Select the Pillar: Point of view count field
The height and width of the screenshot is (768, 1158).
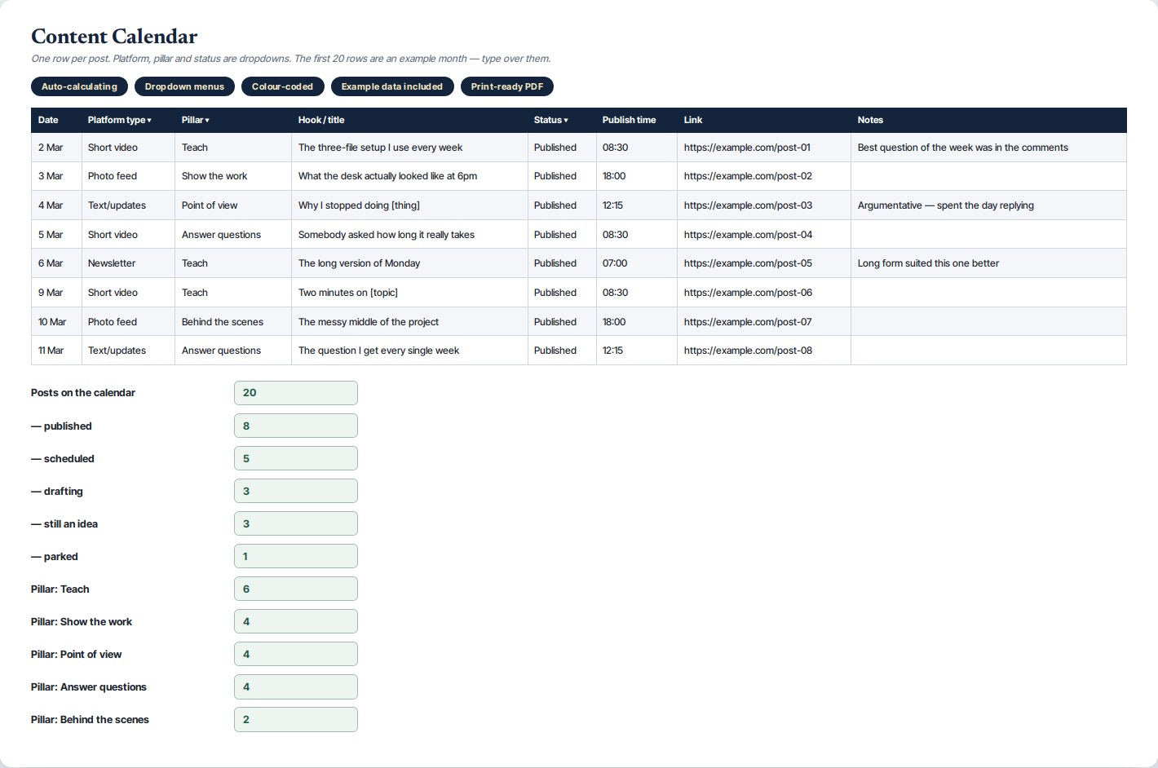[296, 654]
